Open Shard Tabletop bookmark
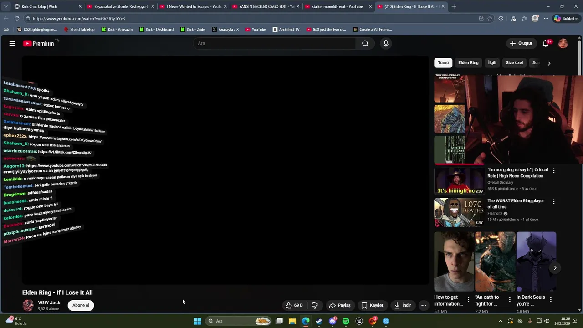Screen dimensions: 583x328 [x=79, y=30]
